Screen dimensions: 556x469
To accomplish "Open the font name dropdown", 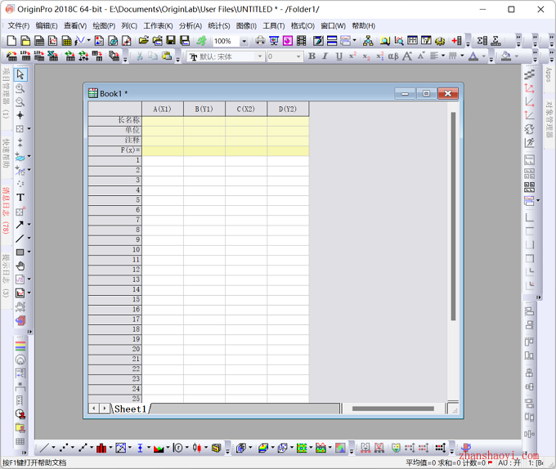I will [260, 56].
